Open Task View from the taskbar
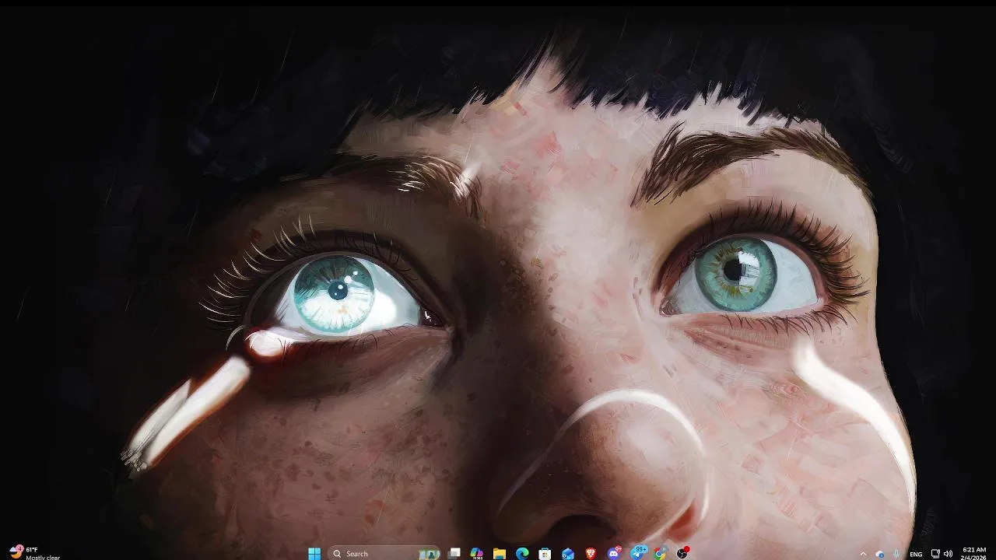This screenshot has height=560, width=996. click(454, 554)
